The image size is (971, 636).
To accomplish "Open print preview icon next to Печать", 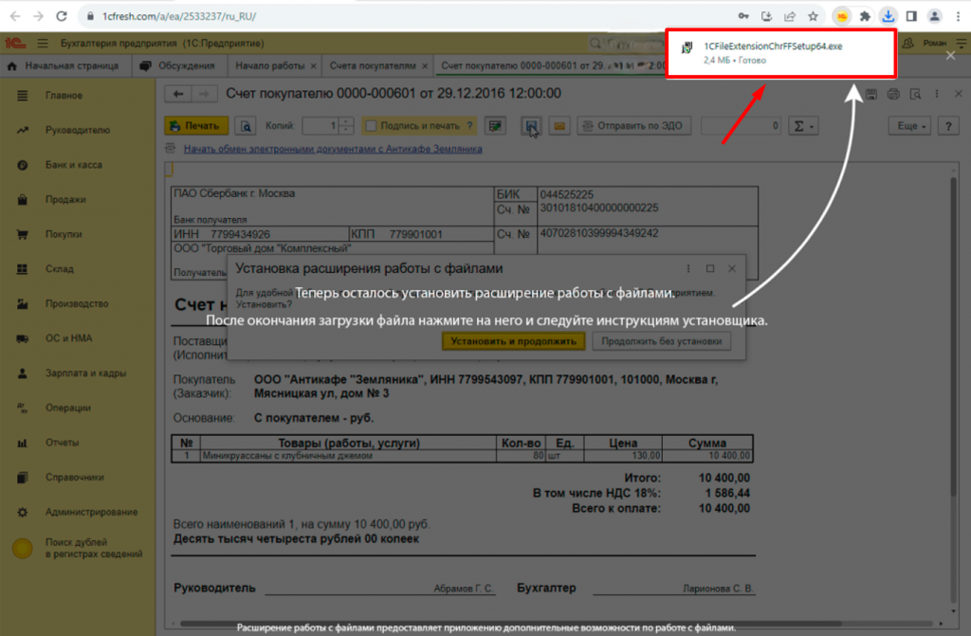I will point(246,126).
